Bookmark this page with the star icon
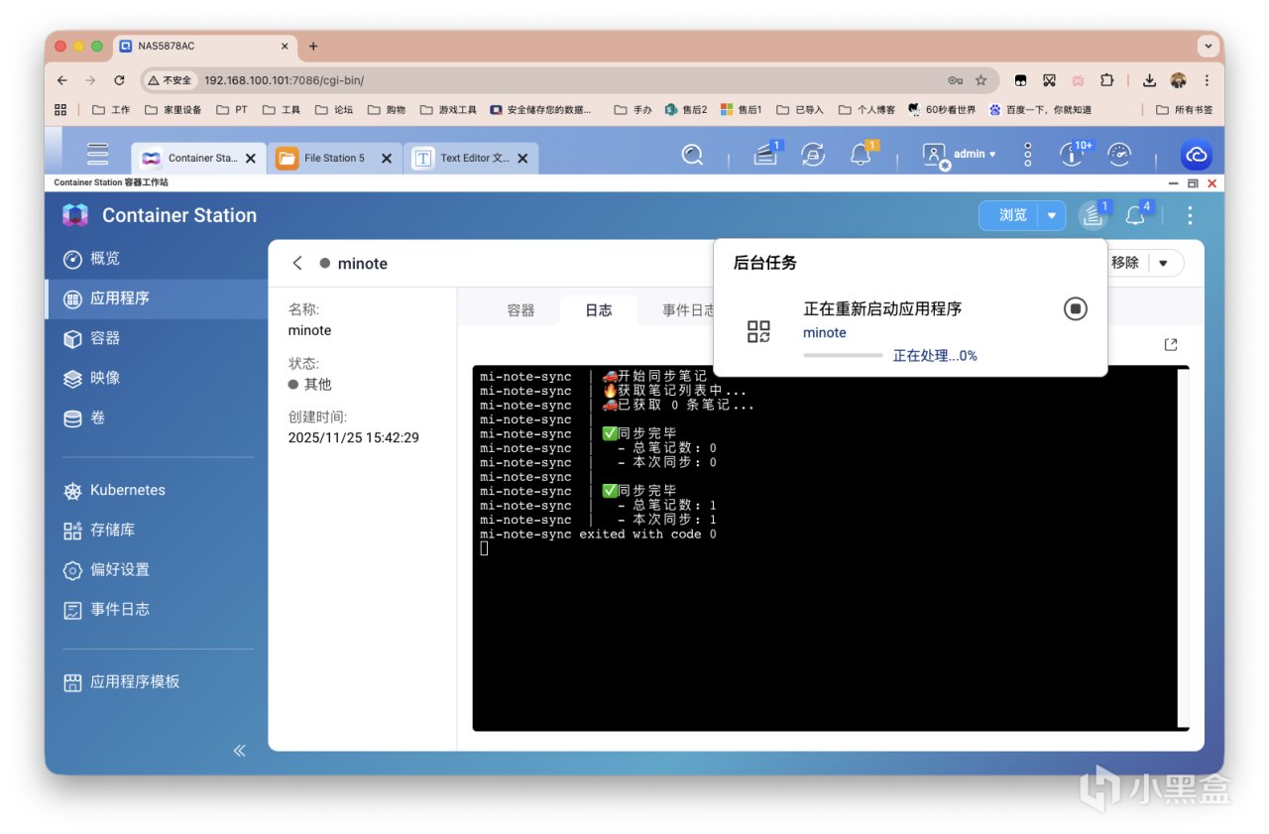Viewport: 1269px width, 834px height. pyautogui.click(x=981, y=80)
